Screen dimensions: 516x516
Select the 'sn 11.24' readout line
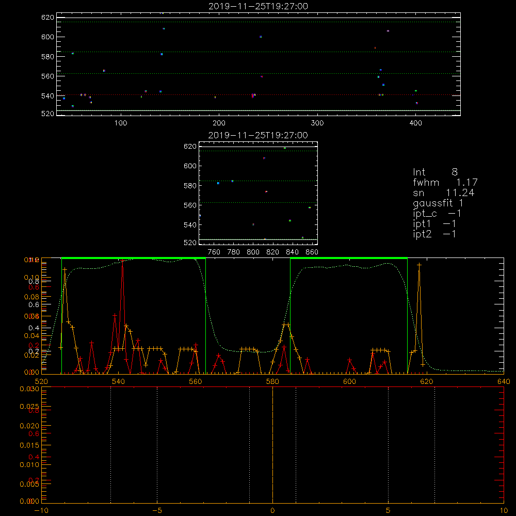pos(444,192)
